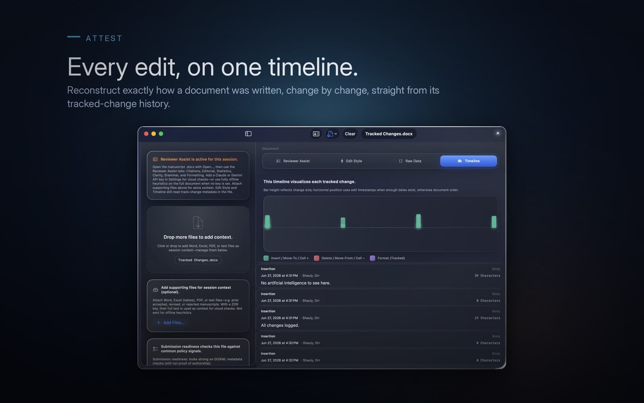Click the Reviewer Assist tab icon
Screen dimensions: 644x403
(x=278, y=161)
